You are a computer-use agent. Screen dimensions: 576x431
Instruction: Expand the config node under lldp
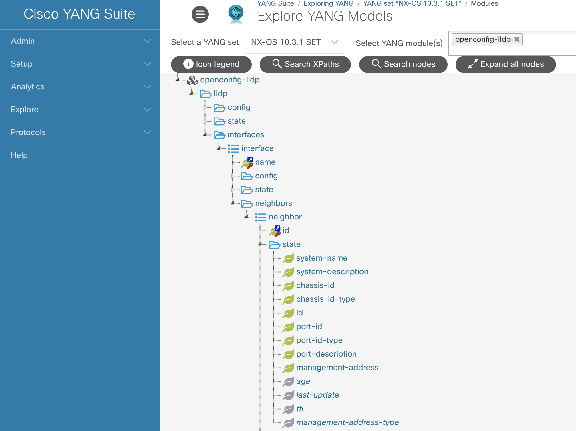click(205, 107)
